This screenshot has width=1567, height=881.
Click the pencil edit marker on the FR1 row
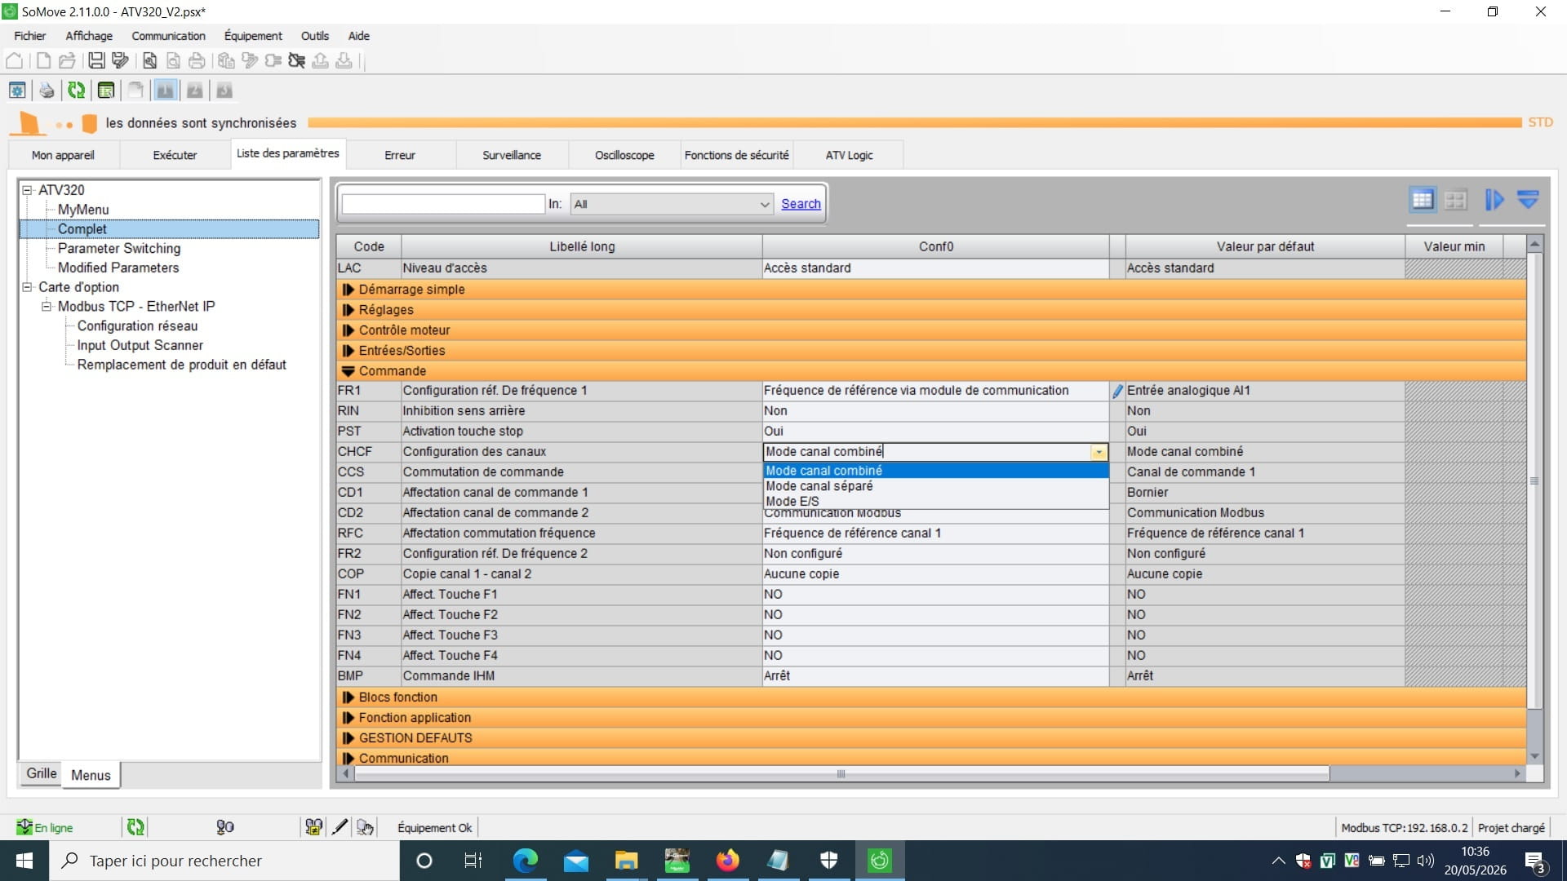(x=1117, y=391)
